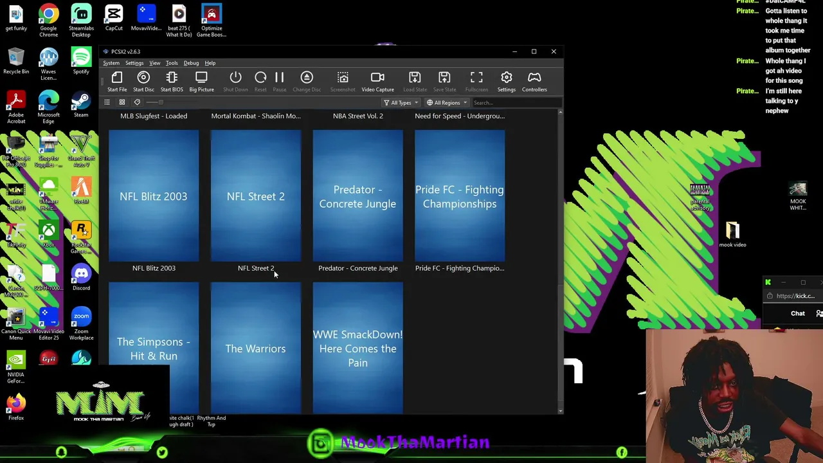Open the CapCut desktop icon
Image resolution: width=823 pixels, height=463 pixels.
coord(114,18)
